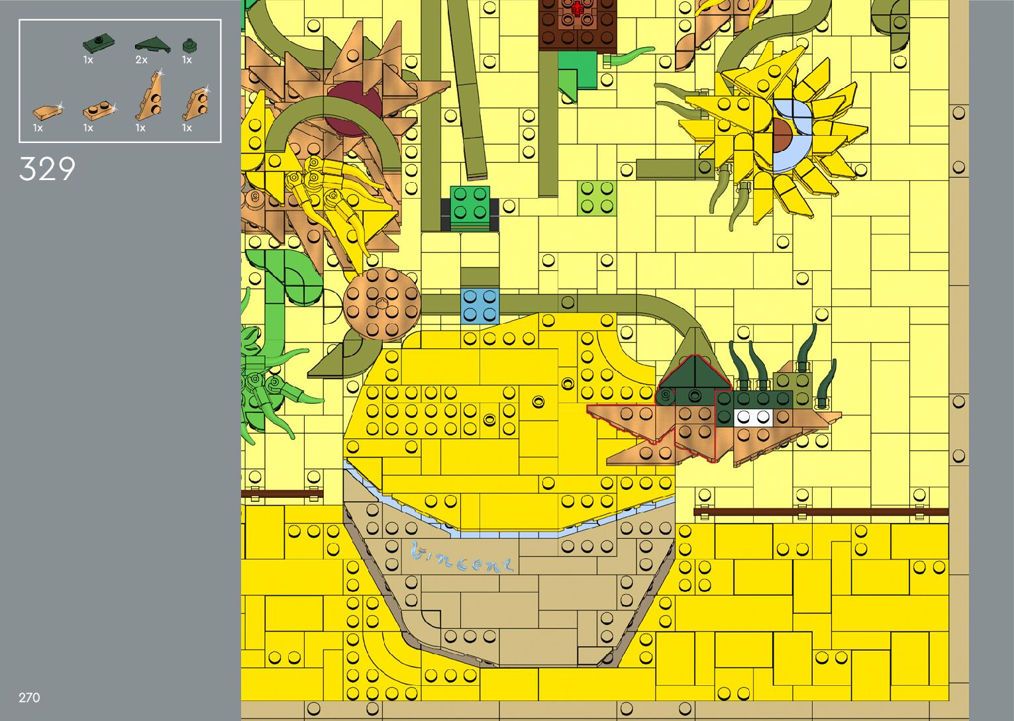1014x721 pixels.
Task: Click the 2x quantity label
Action: click(x=141, y=60)
